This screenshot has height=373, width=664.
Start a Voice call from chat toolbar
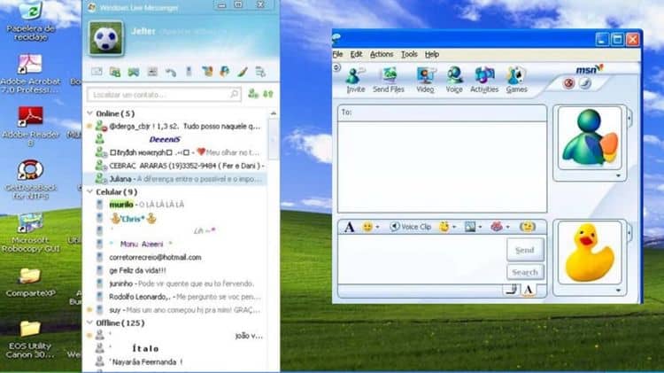454,80
